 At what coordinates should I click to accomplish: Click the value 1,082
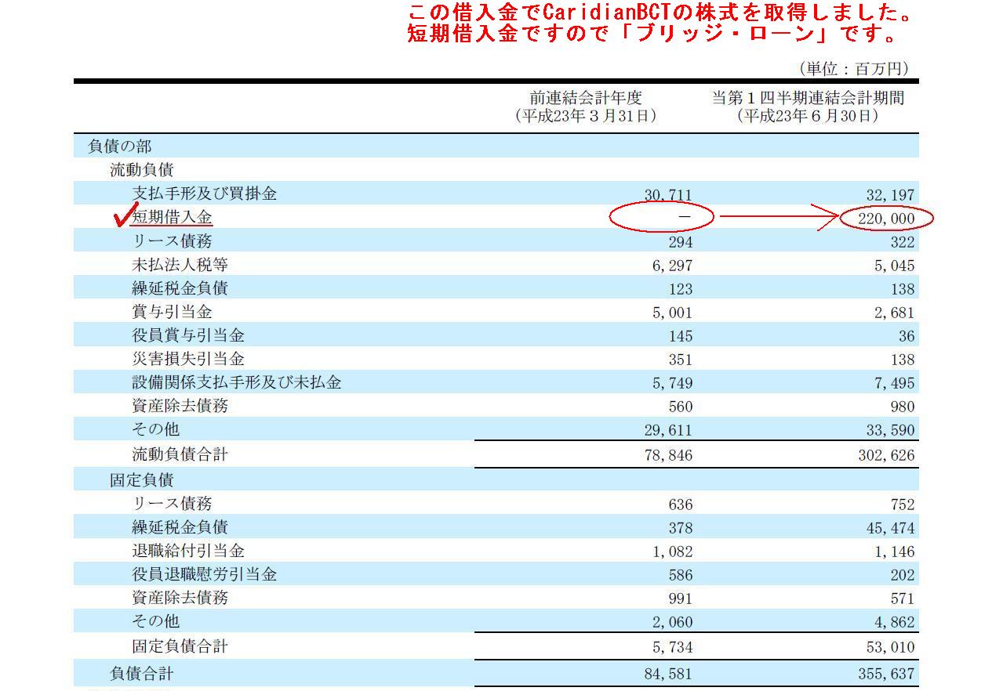click(x=672, y=552)
